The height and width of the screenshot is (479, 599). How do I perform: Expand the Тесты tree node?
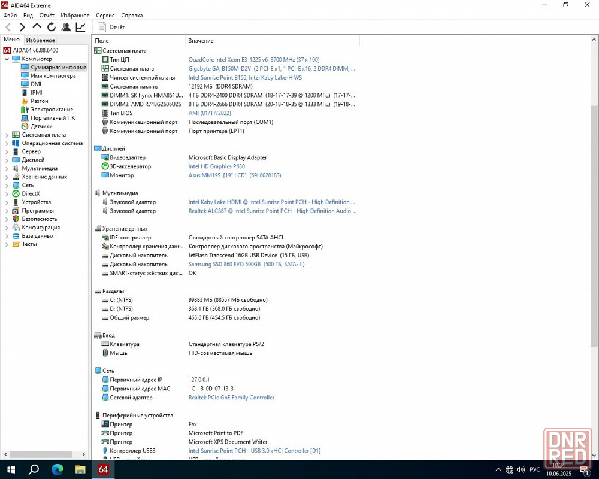pyautogui.click(x=7, y=244)
